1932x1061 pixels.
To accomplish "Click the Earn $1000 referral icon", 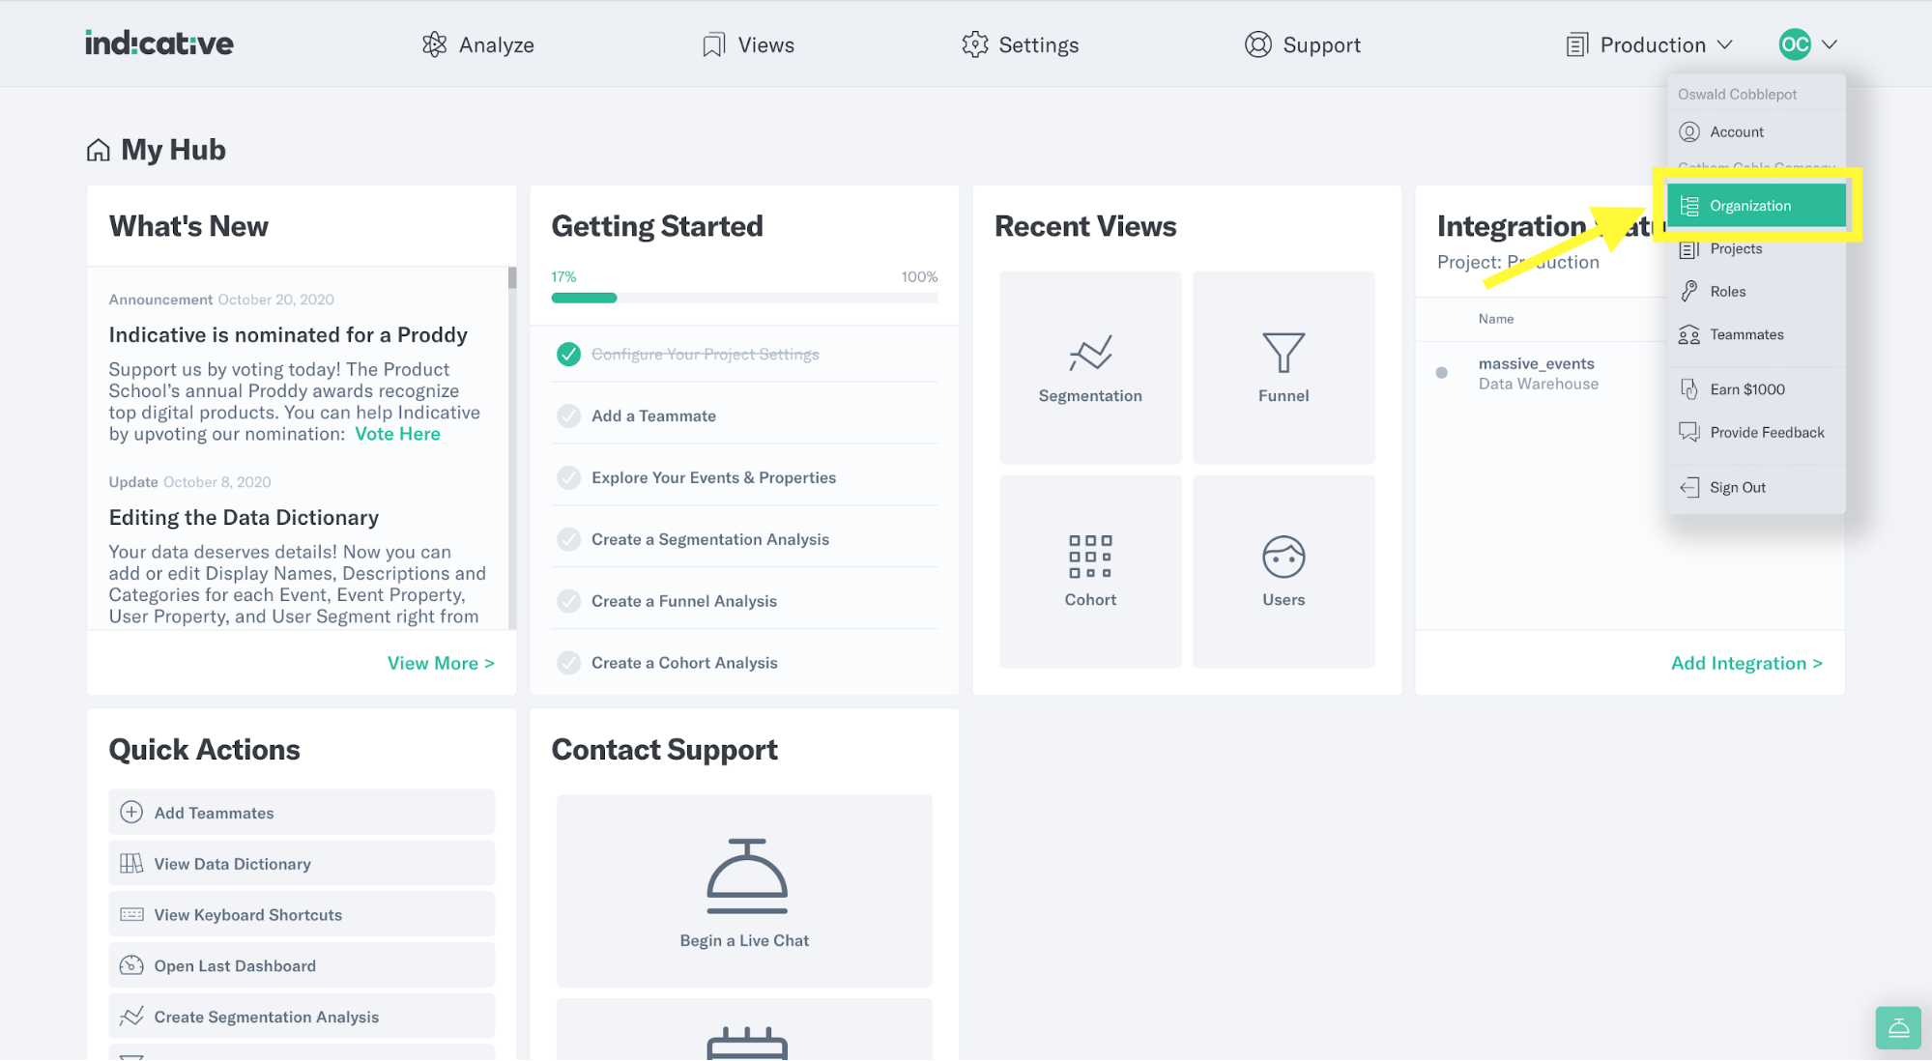I will point(1689,388).
